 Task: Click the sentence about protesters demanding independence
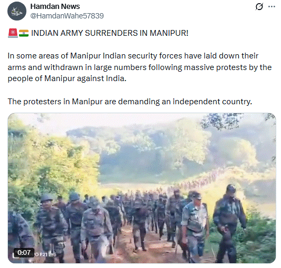click(x=130, y=102)
